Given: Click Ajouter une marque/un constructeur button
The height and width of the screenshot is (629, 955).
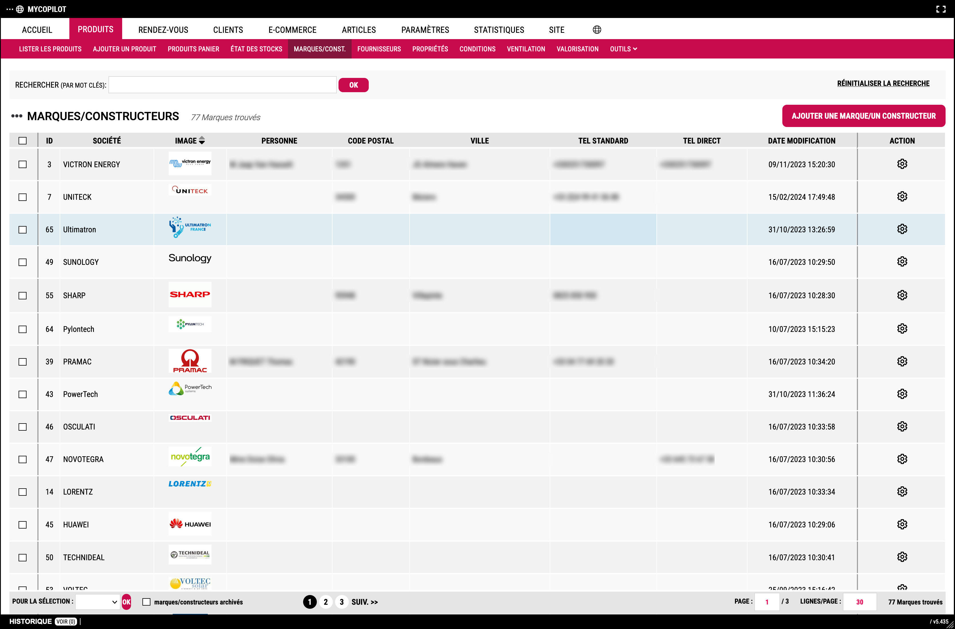Looking at the screenshot, I should coord(863,116).
